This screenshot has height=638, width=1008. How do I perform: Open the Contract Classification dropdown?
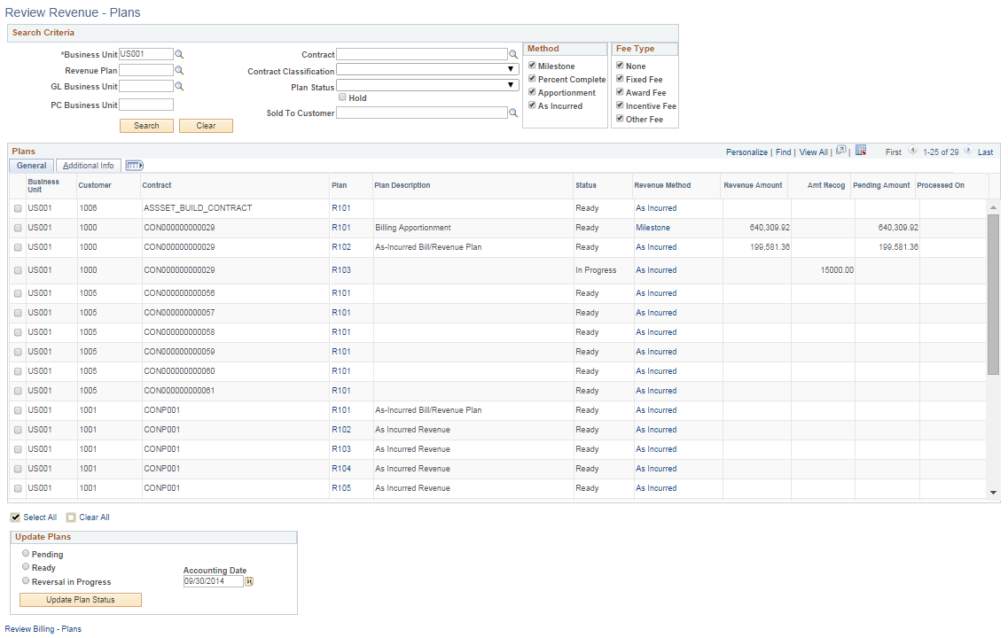pyautogui.click(x=511, y=69)
